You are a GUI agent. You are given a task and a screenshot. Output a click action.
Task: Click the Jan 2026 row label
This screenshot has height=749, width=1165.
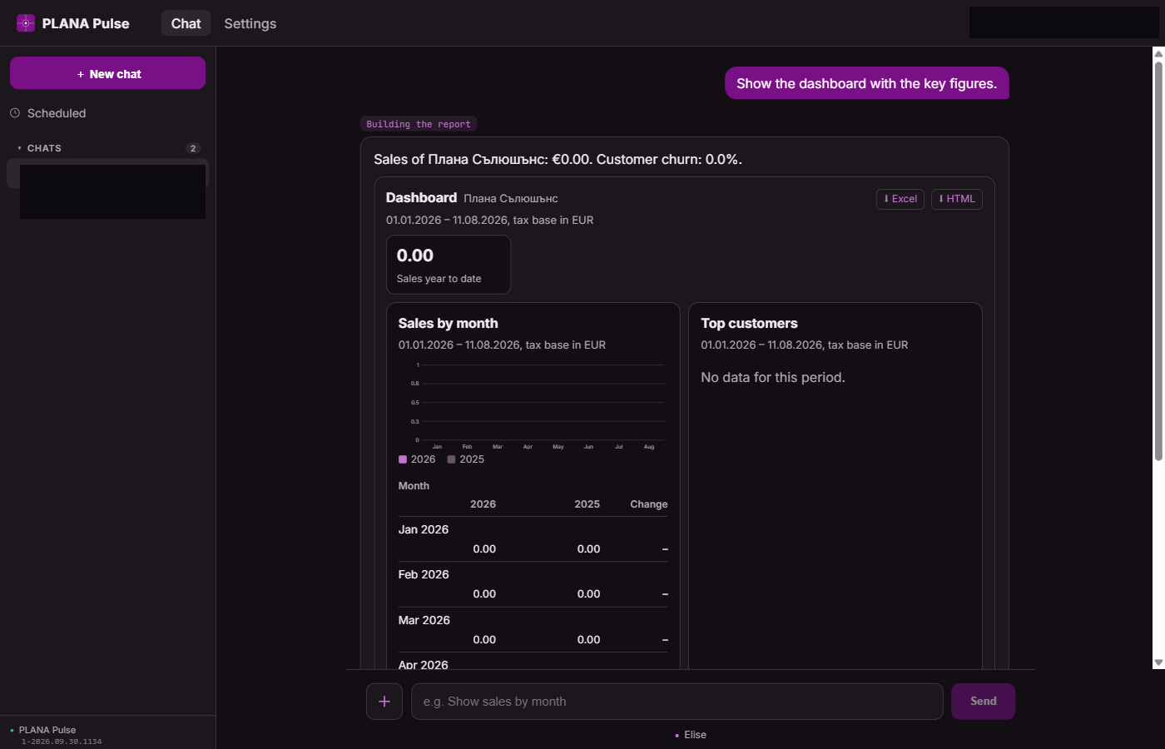[424, 529]
